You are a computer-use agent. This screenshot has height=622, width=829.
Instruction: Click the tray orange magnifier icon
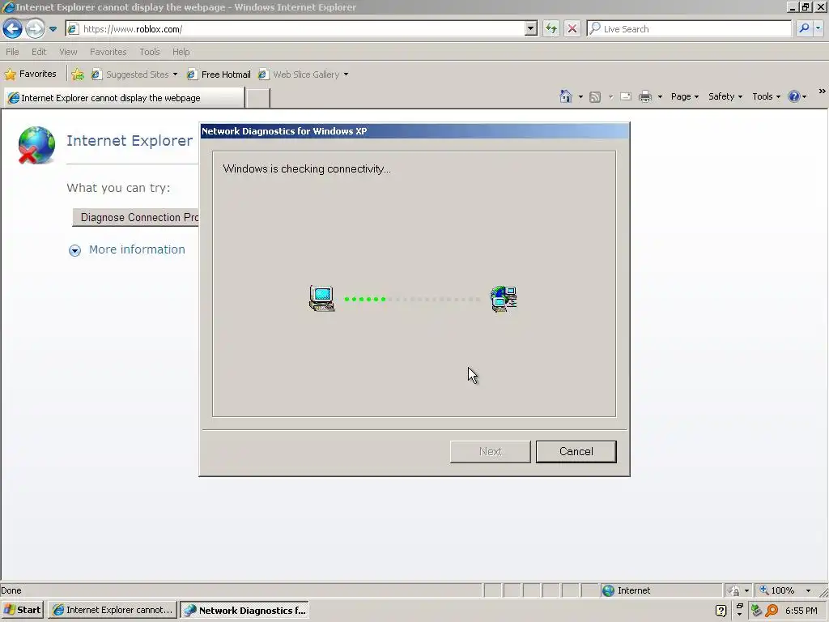772,611
